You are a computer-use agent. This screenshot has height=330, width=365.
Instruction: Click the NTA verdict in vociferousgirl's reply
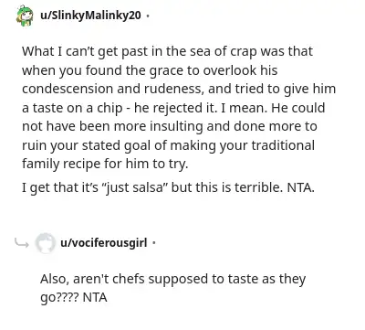point(95,297)
